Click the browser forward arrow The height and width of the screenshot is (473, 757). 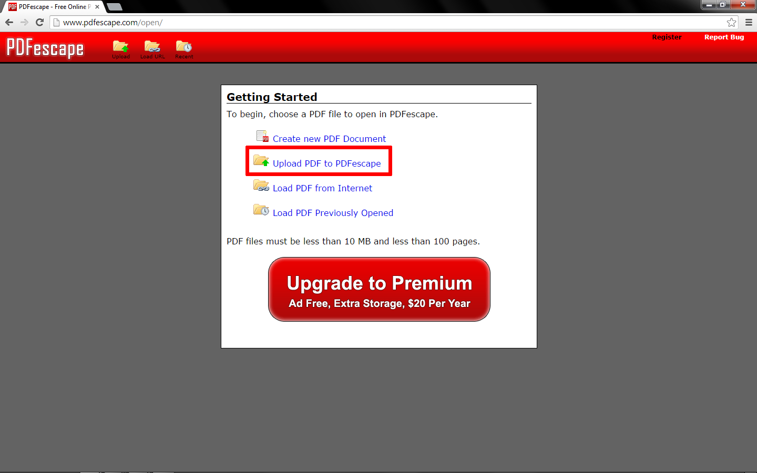pyautogui.click(x=24, y=23)
